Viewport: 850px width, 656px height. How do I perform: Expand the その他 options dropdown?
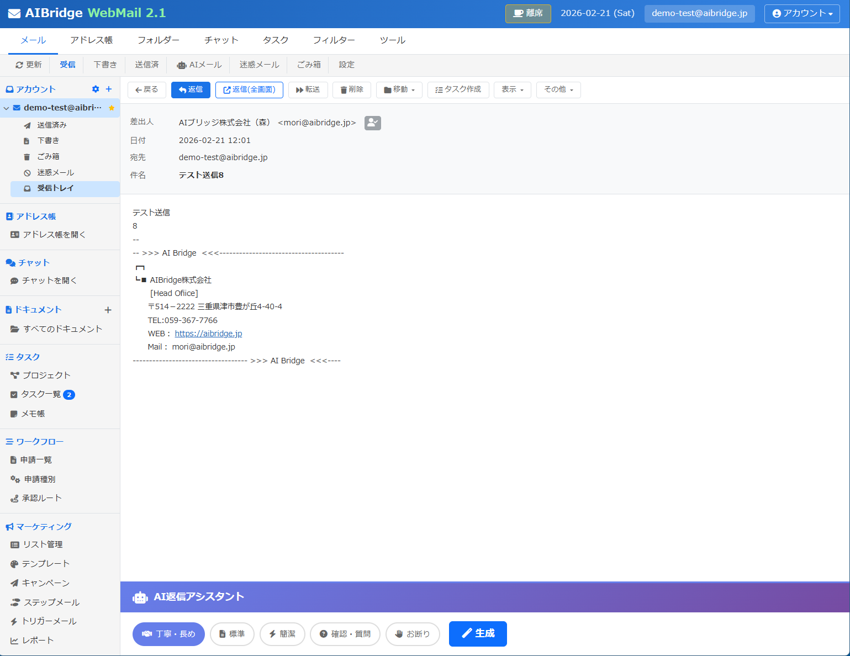(558, 89)
